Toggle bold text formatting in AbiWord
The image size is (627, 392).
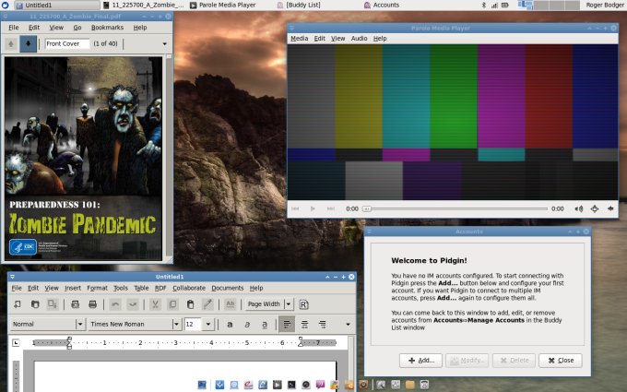pos(230,325)
